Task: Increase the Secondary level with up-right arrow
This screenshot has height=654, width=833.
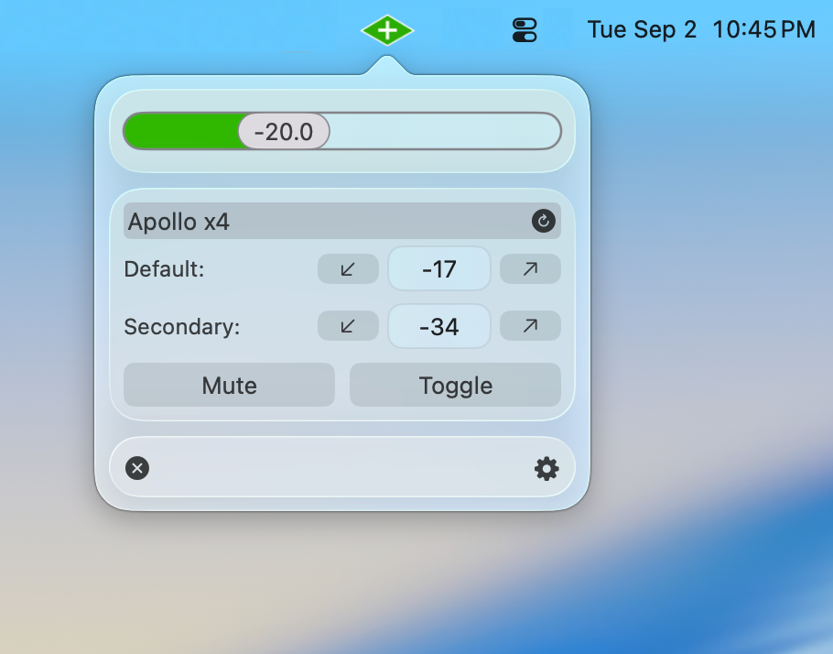Action: 530,325
